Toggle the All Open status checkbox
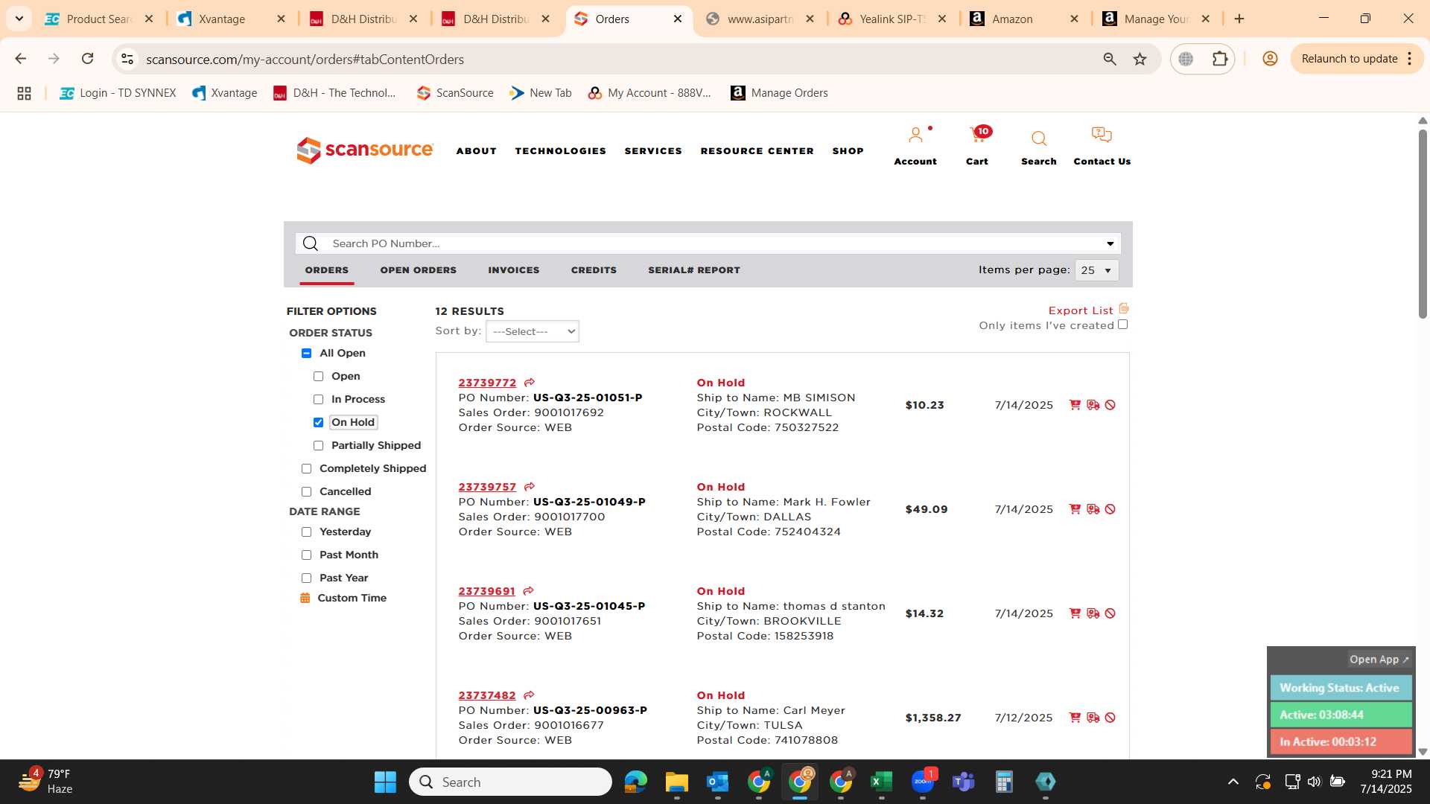Viewport: 1430px width, 804px height. tap(306, 353)
